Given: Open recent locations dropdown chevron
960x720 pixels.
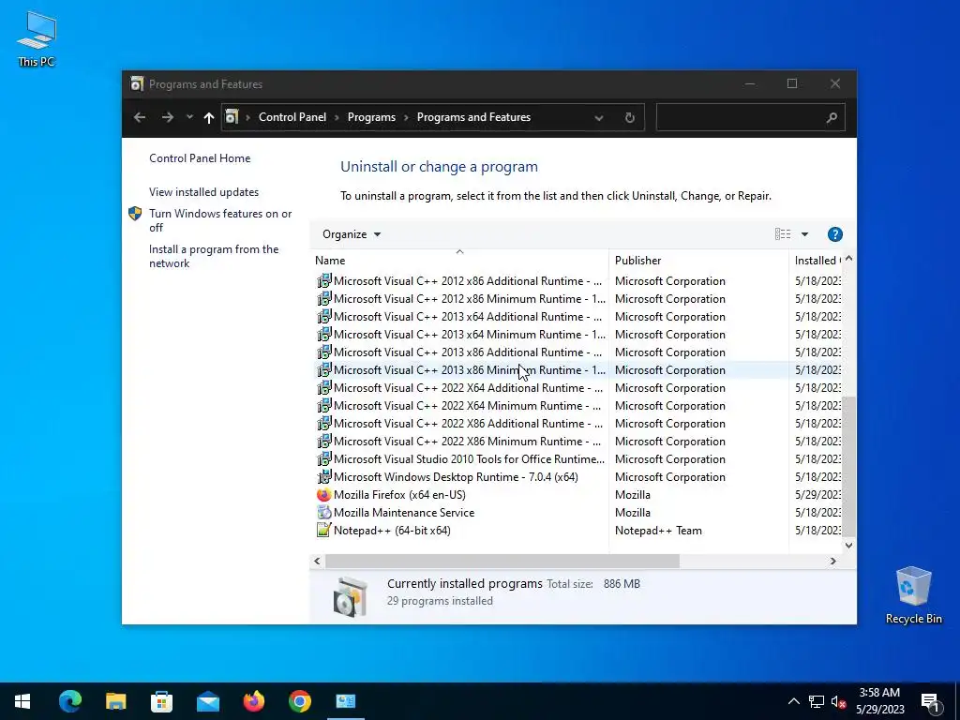Looking at the screenshot, I should [189, 117].
